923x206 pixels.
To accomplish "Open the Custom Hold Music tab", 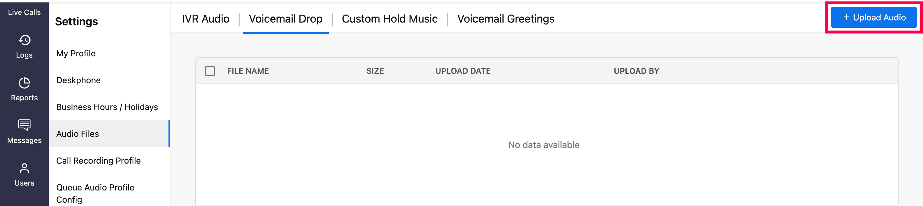I will point(389,19).
